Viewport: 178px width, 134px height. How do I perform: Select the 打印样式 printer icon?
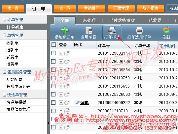112,30
